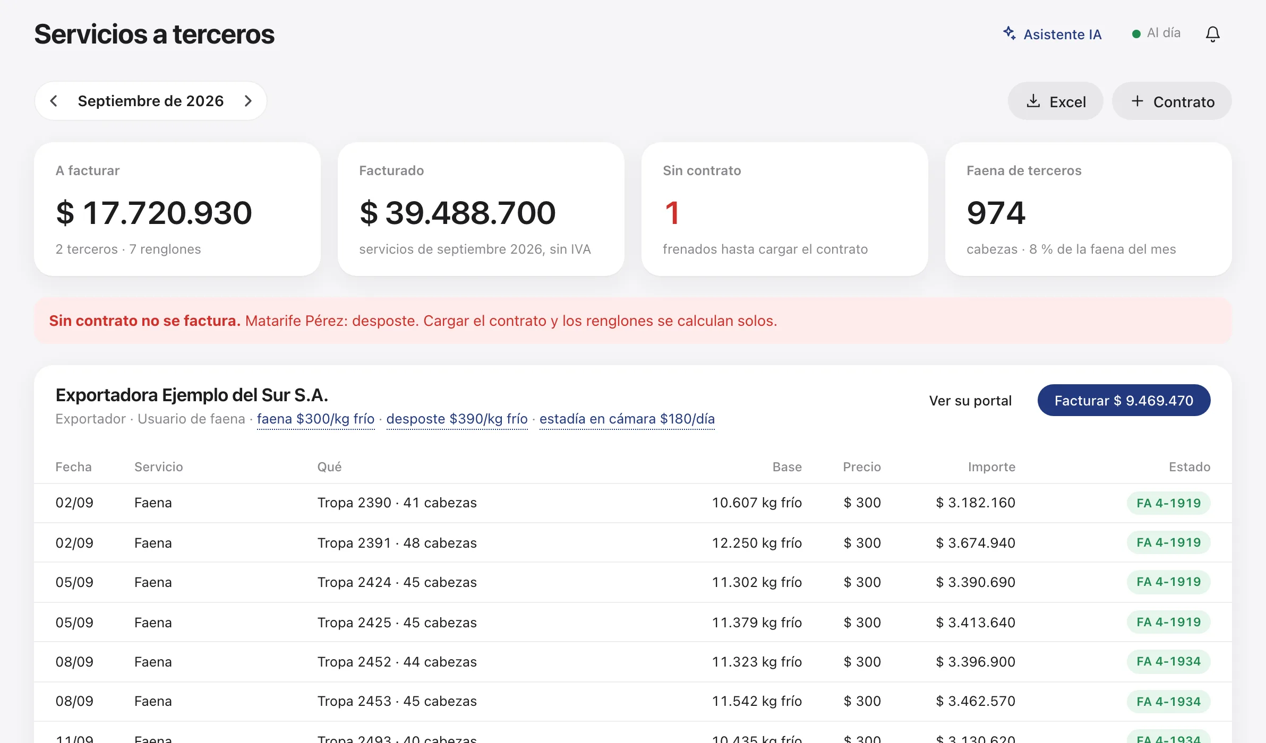The height and width of the screenshot is (743, 1266).
Task: Click the Servicio column header
Action: (158, 466)
